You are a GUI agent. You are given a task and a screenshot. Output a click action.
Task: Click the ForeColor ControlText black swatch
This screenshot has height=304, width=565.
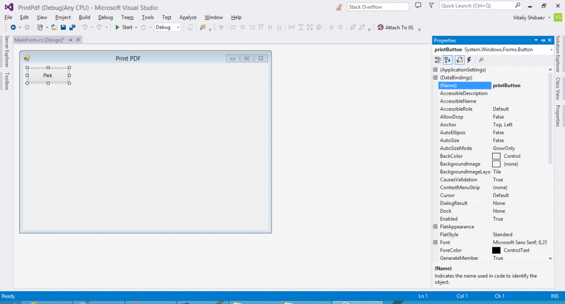click(x=496, y=250)
